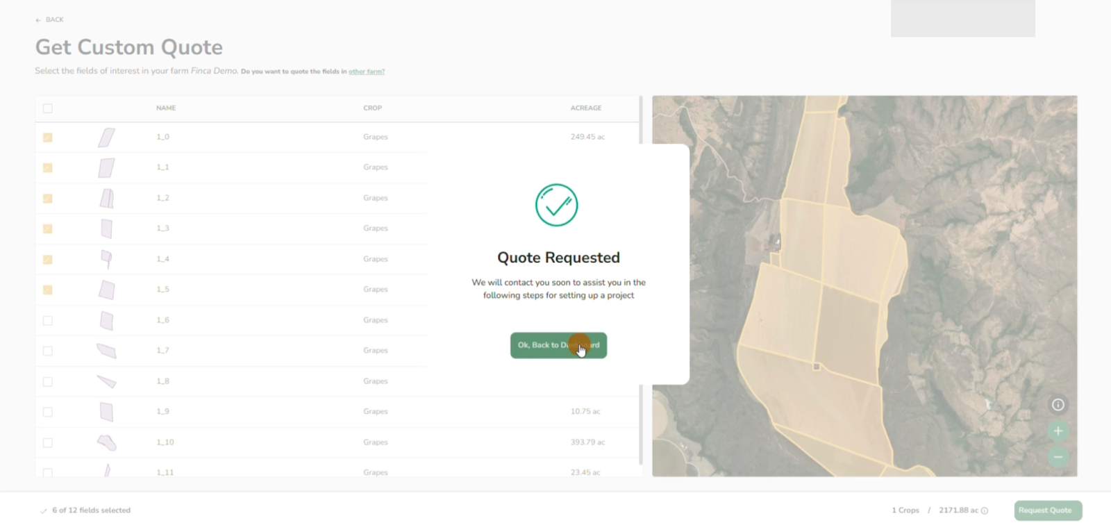Viewport: 1111px width, 525px height.
Task: Go back using the BACK link
Action: coord(50,20)
